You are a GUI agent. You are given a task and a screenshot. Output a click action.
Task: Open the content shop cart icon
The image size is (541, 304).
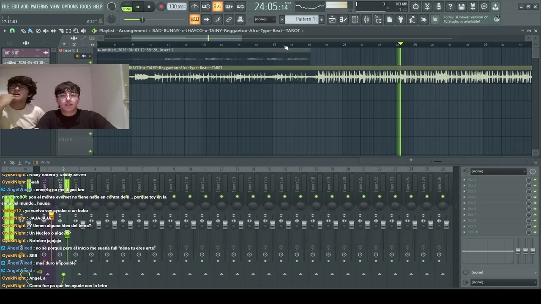tap(435, 19)
